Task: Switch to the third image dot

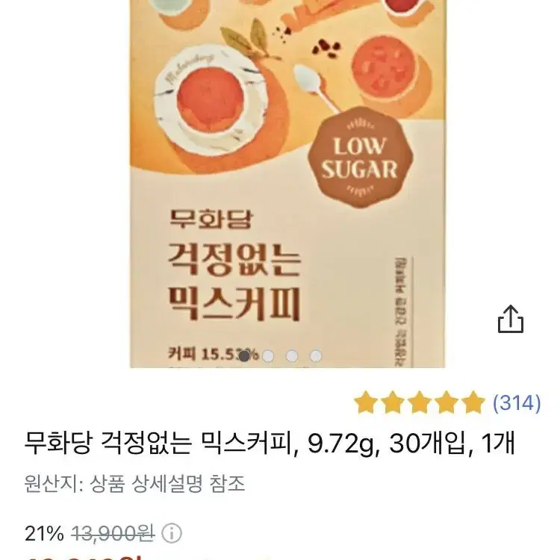Action: coord(292,355)
